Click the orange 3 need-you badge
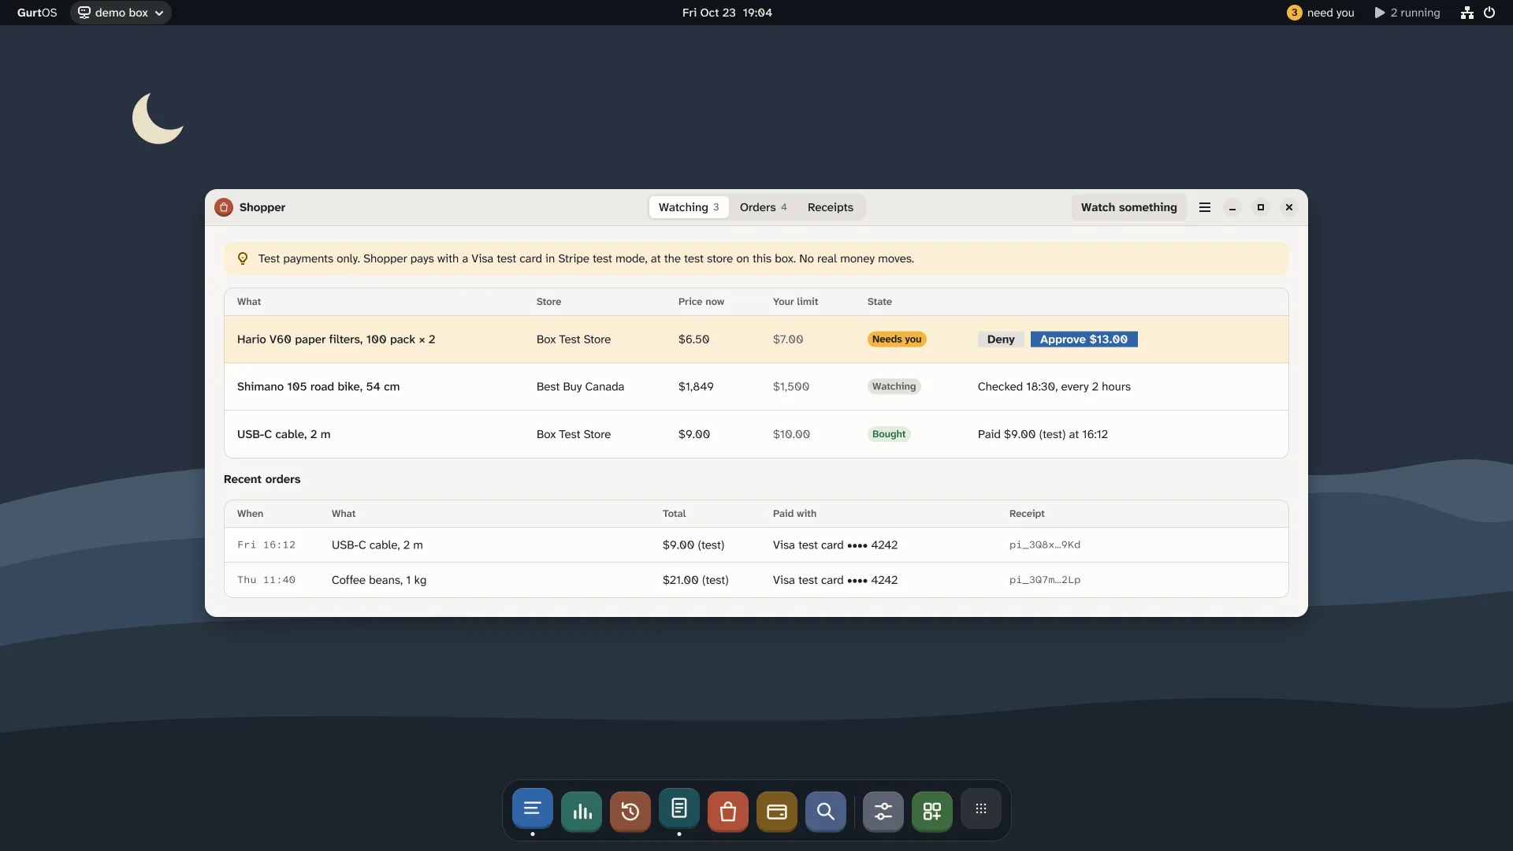Image resolution: width=1513 pixels, height=851 pixels. click(x=1294, y=13)
